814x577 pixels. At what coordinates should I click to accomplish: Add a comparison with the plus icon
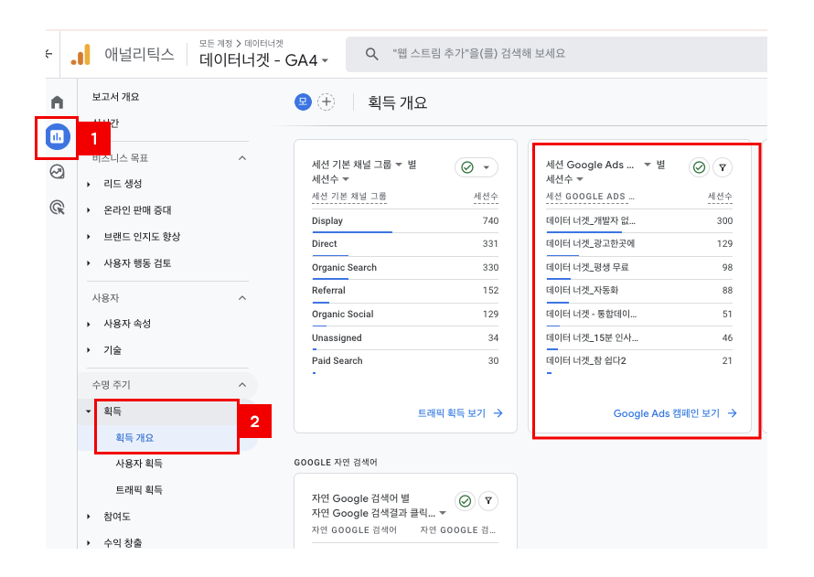(326, 102)
